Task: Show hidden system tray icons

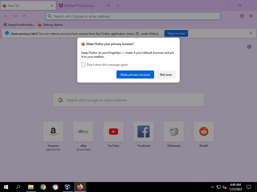Action: pos(212,187)
